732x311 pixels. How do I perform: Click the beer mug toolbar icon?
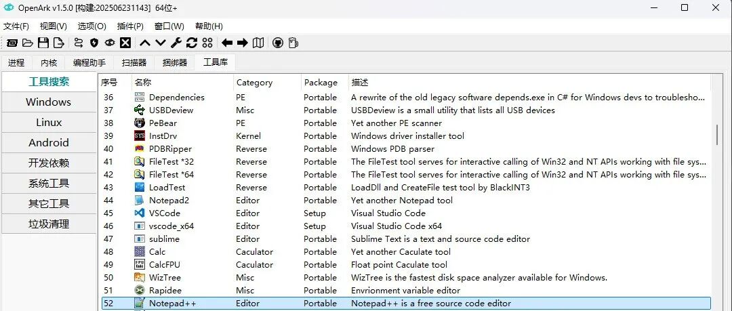(x=293, y=43)
